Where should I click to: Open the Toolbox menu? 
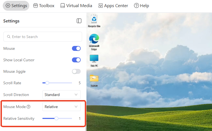[x=44, y=6]
